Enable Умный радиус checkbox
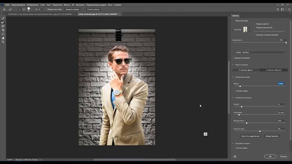The image size is (292, 164). click(x=235, y=91)
